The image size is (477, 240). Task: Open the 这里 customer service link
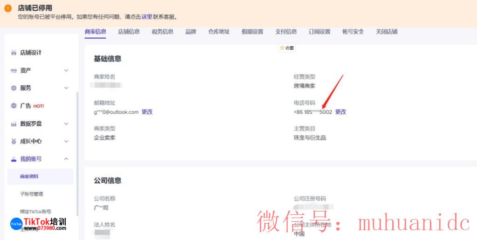pyautogui.click(x=147, y=17)
